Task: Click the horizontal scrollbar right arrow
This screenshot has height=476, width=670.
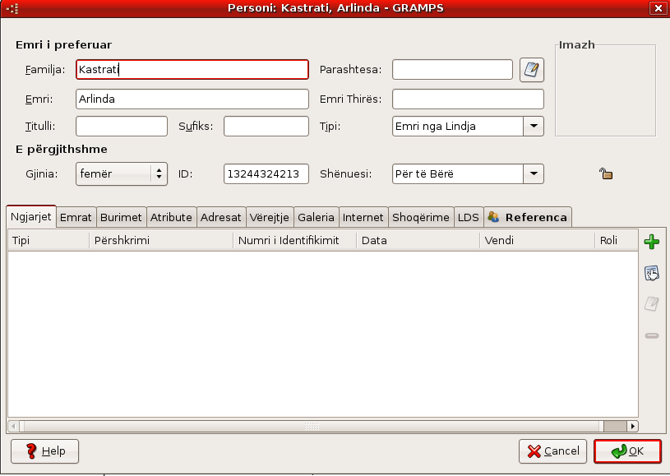Action: [633, 427]
